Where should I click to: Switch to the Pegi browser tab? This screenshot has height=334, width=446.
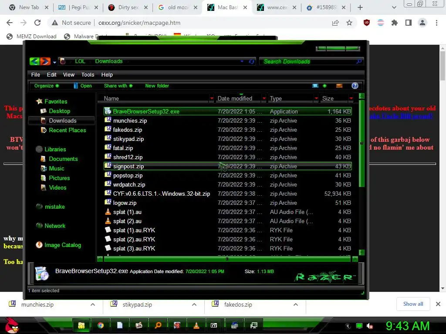(x=78, y=7)
